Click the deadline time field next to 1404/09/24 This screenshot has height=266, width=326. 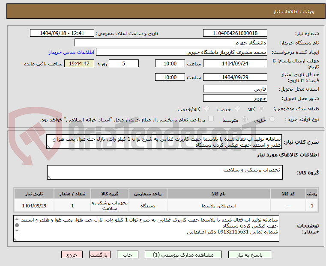tap(170, 63)
